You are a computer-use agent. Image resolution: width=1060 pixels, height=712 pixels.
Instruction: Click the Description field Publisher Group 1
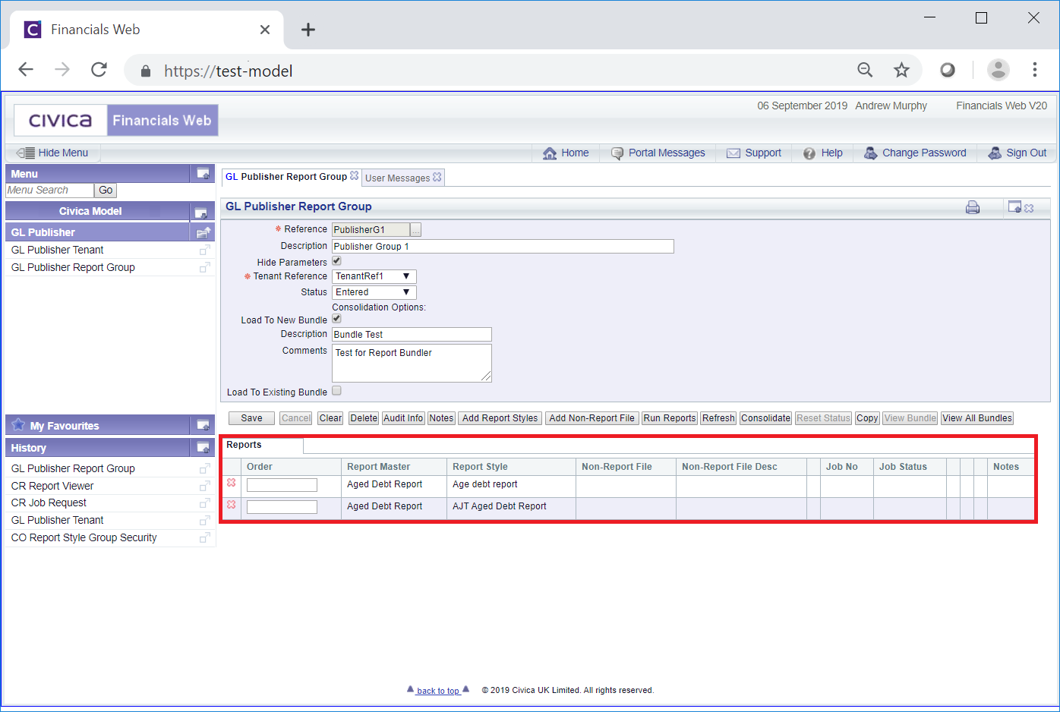click(x=503, y=246)
